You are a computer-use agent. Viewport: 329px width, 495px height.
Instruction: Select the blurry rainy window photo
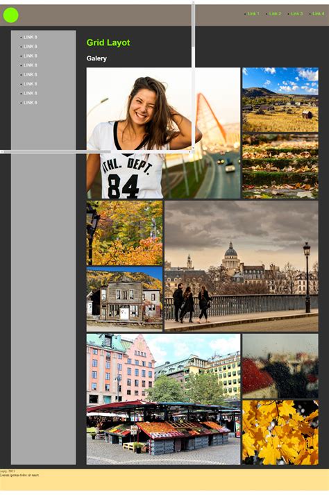(280, 366)
